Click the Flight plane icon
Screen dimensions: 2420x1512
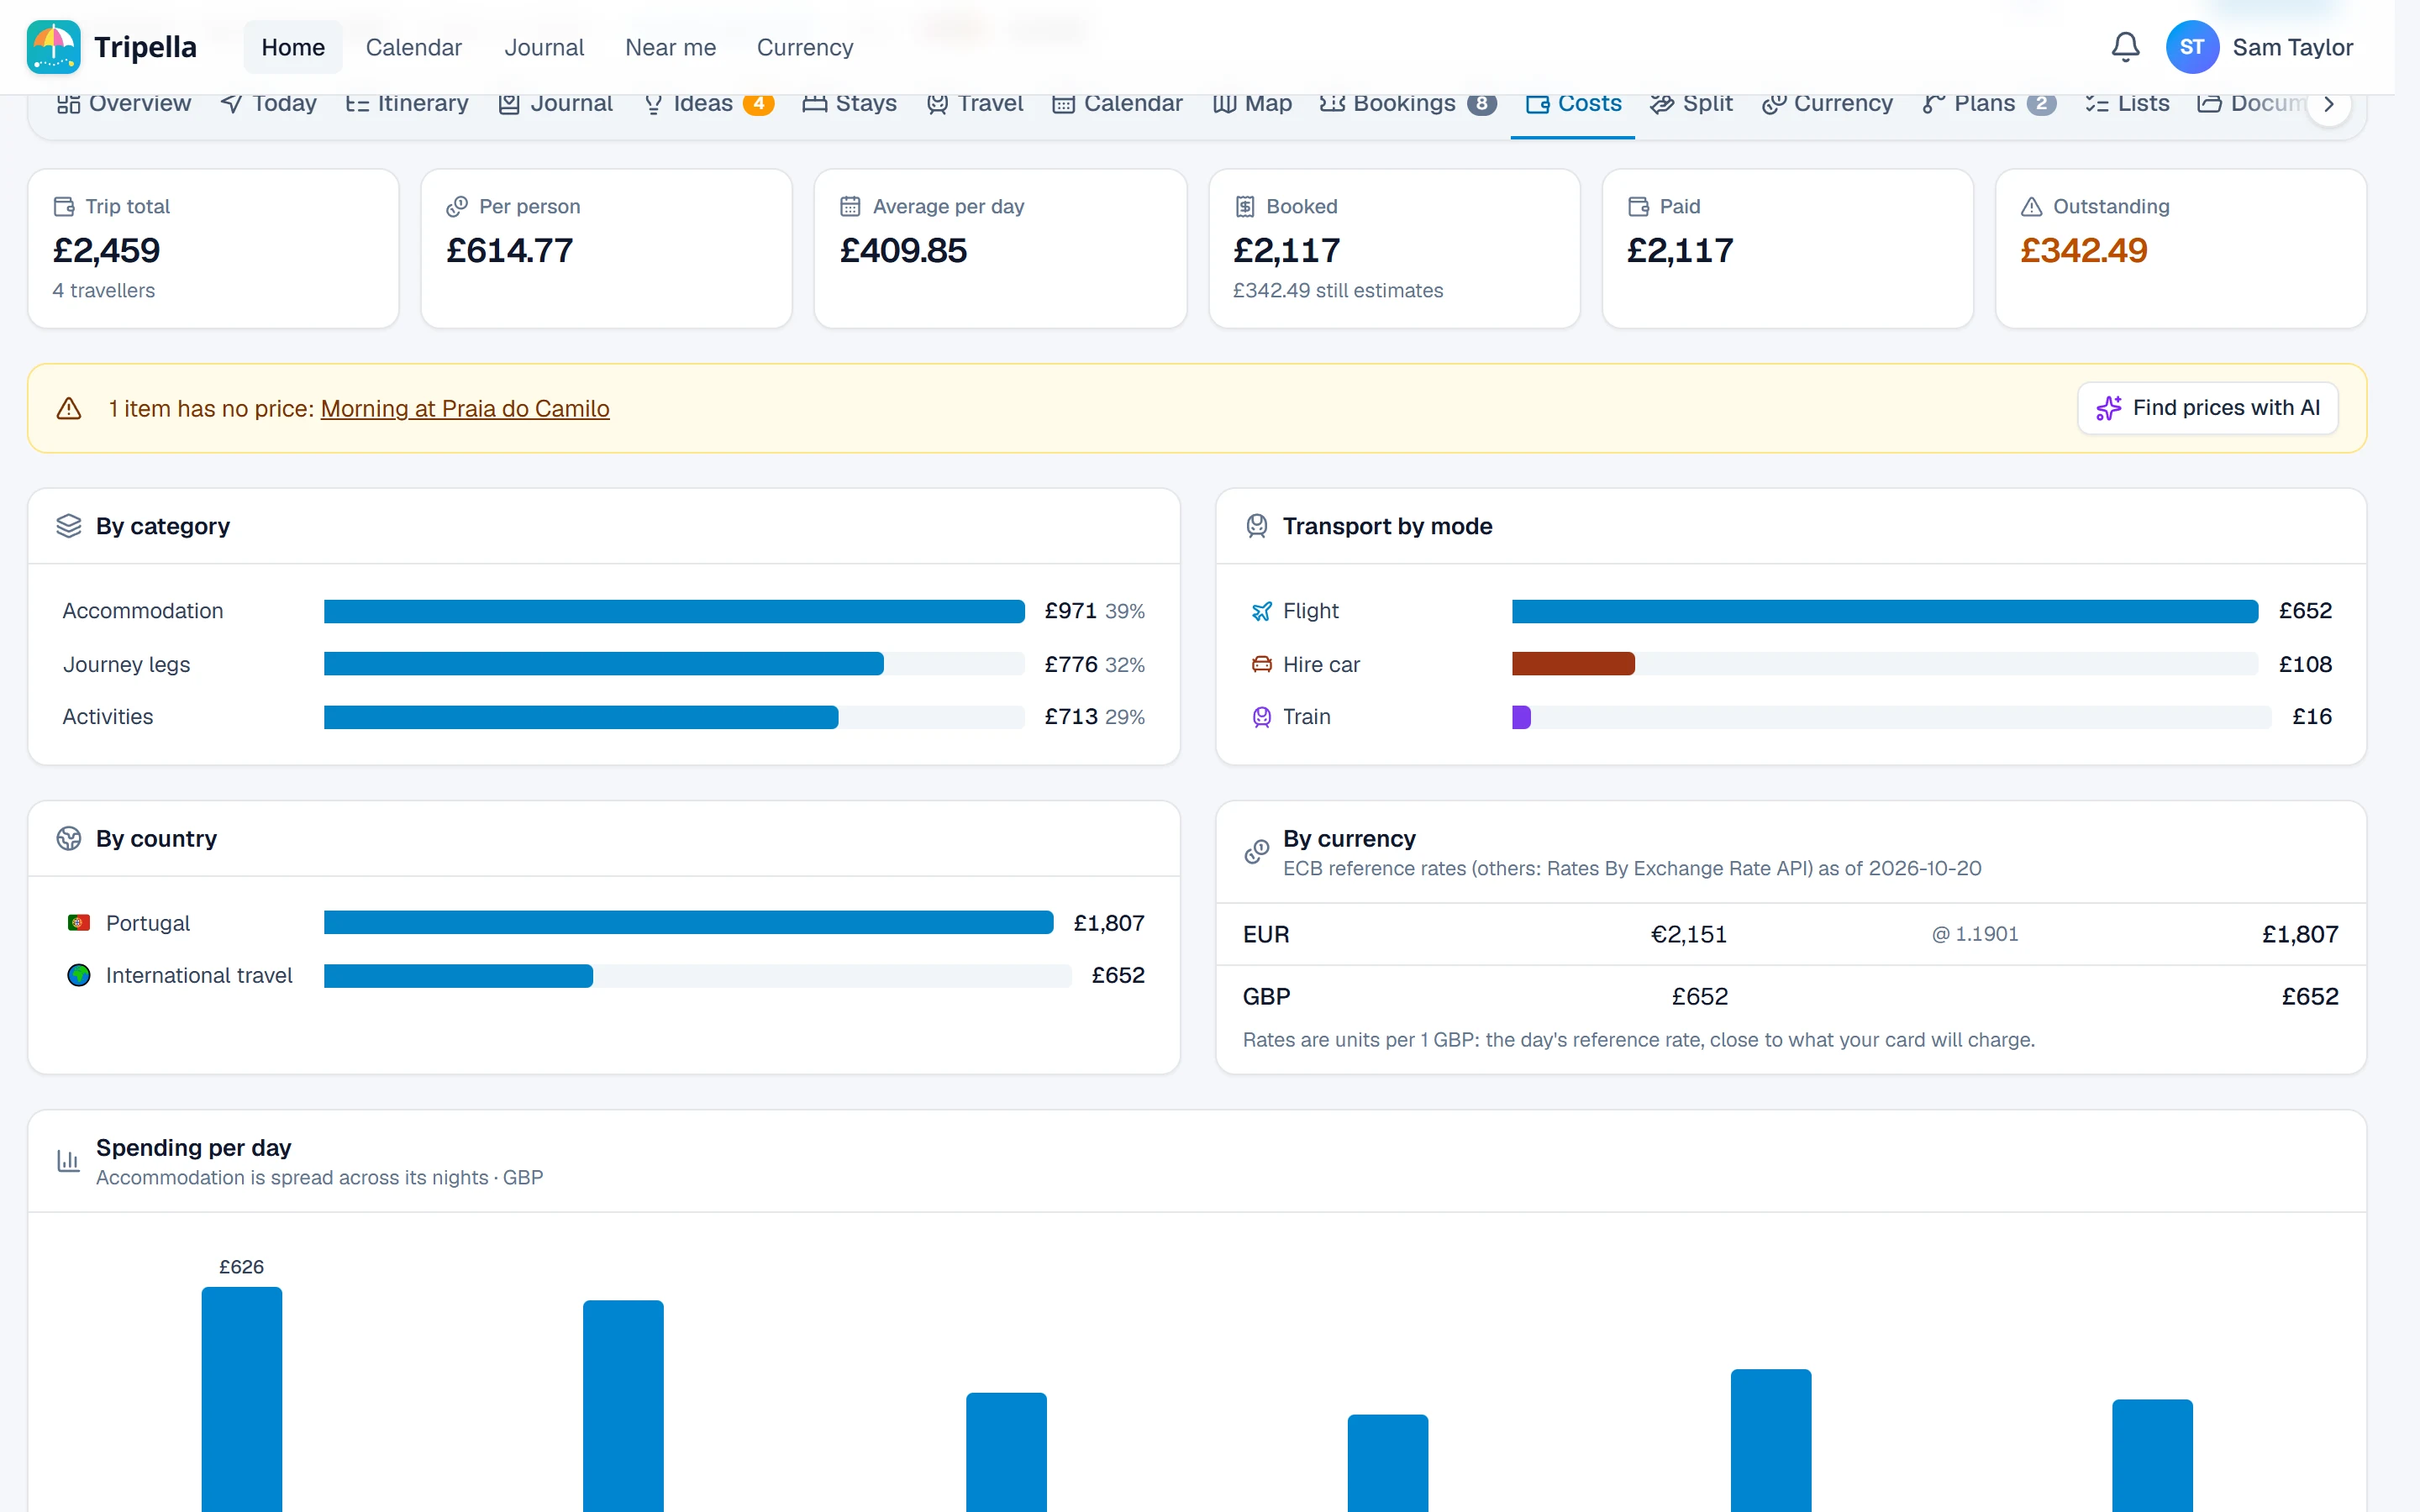[1262, 611]
